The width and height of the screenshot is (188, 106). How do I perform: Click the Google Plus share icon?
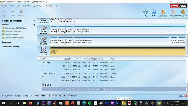coord(186,96)
